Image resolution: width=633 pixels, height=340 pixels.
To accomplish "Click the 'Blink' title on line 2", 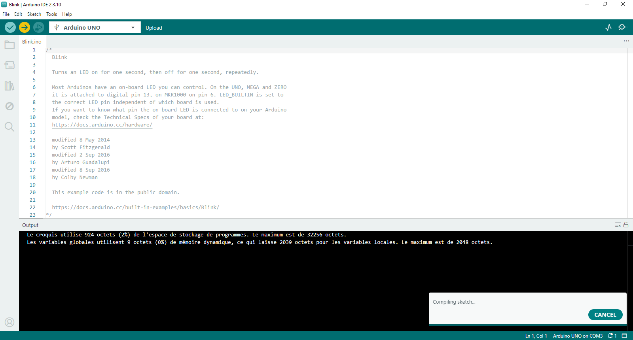I will (x=60, y=57).
